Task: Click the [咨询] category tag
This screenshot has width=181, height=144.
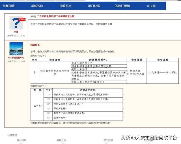Action: click(33, 16)
